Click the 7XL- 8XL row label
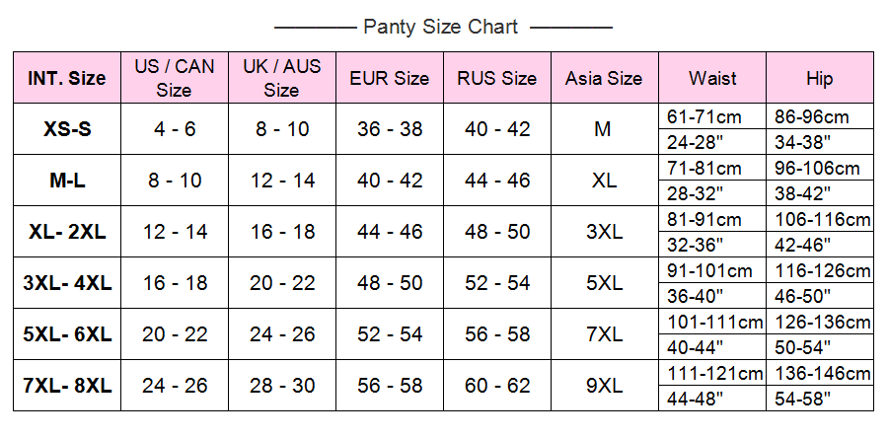 click(x=67, y=386)
